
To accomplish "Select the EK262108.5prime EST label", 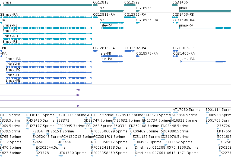I will [144, 126].
